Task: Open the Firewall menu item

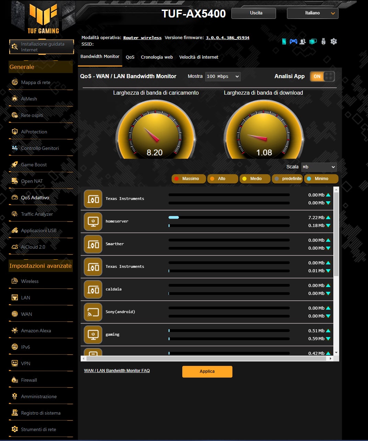Action: [41, 380]
